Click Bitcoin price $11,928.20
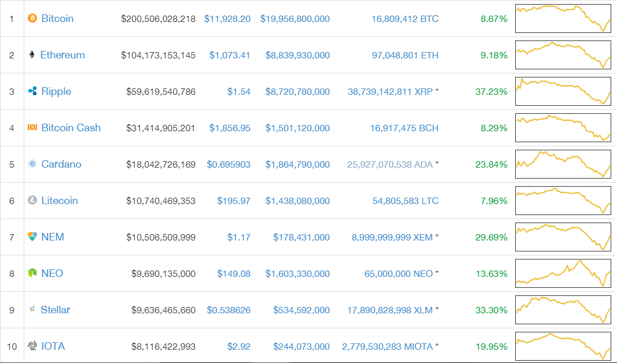 (227, 19)
